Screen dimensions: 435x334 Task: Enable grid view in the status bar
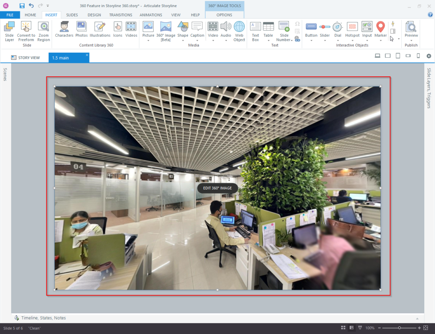coord(343,327)
